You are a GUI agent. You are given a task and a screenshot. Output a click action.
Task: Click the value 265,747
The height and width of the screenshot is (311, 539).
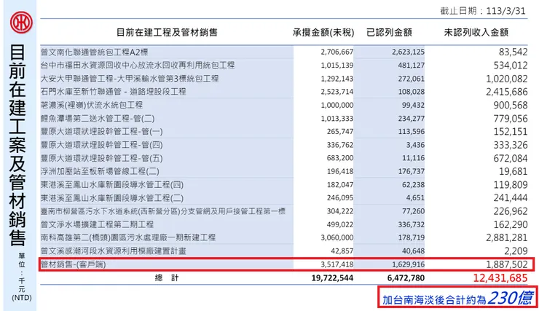[x=340, y=132]
